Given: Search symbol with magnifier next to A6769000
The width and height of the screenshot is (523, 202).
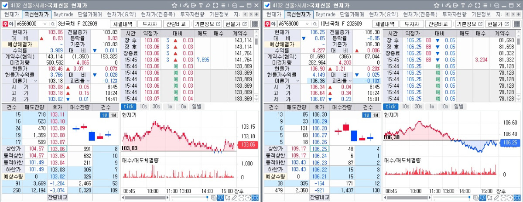Looking at the screenshot, I should (x=314, y=24).
